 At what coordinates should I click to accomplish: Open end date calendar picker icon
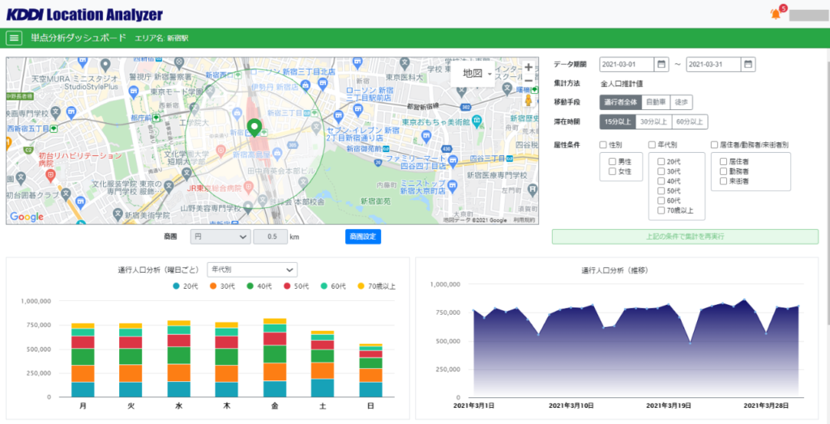(748, 64)
